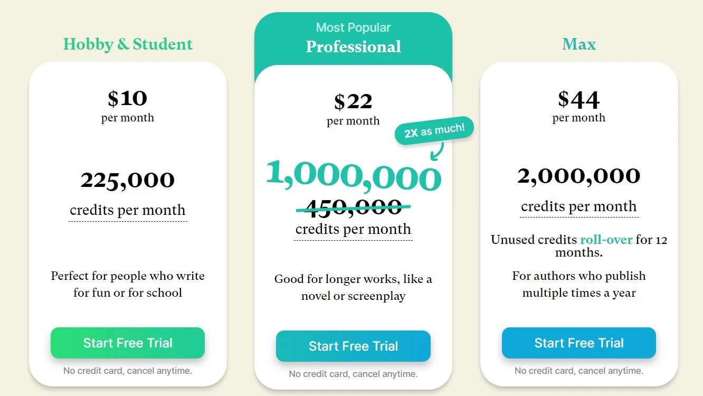Image resolution: width=703 pixels, height=396 pixels.
Task: Click the 'roll-over' highlighted text
Action: tap(606, 240)
